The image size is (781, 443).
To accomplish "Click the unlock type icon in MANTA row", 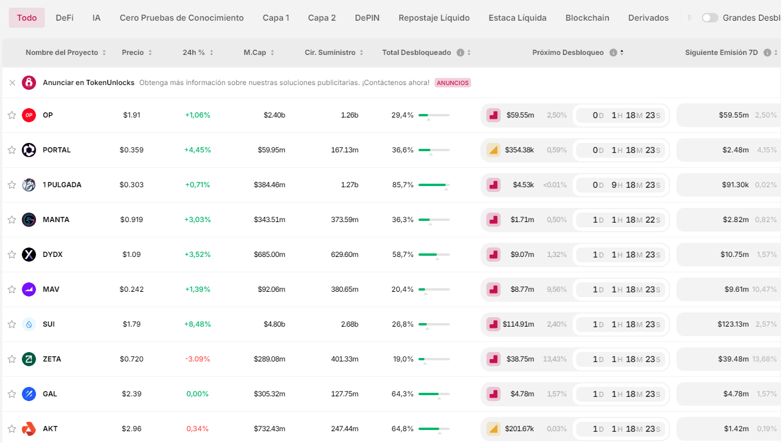I will click(494, 220).
